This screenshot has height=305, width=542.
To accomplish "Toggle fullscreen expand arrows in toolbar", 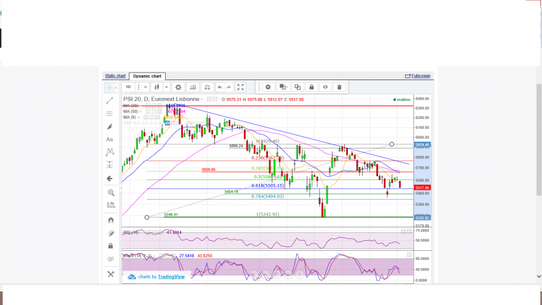I will [240, 87].
